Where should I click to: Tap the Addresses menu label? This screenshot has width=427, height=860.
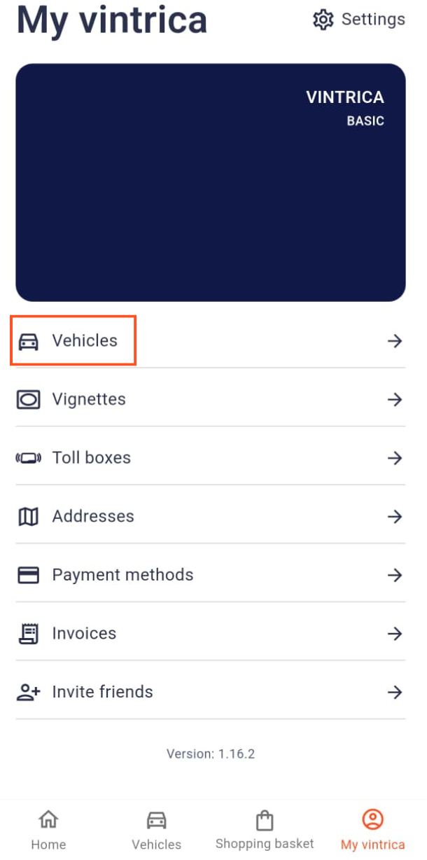point(93,517)
